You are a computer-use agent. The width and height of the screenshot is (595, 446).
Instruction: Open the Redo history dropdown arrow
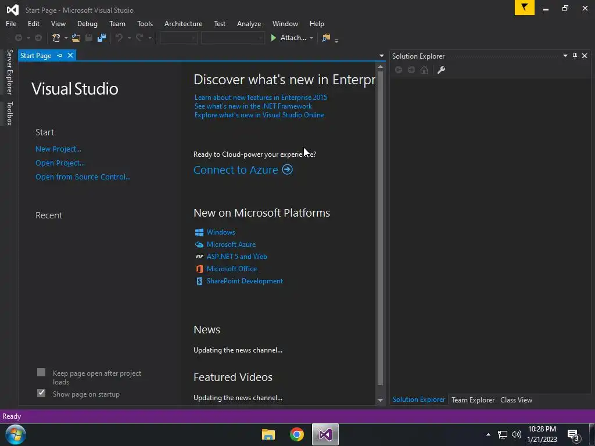(150, 38)
